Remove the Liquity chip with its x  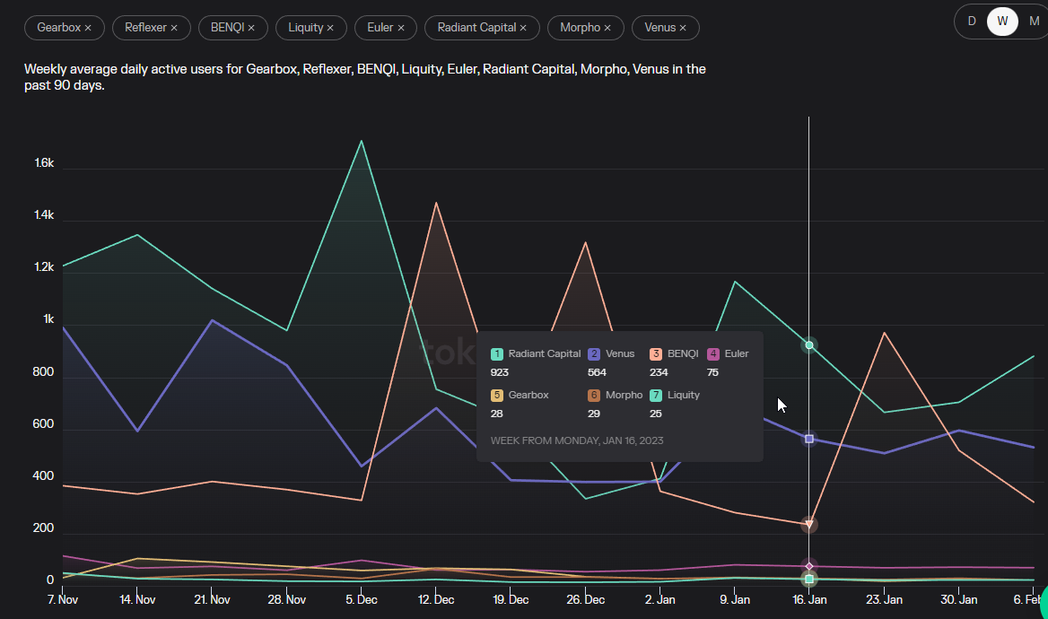(x=330, y=28)
